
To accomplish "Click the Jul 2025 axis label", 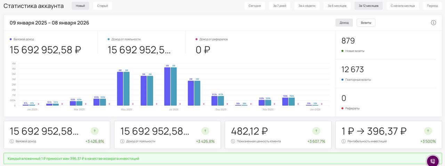I will [x=173, y=110].
